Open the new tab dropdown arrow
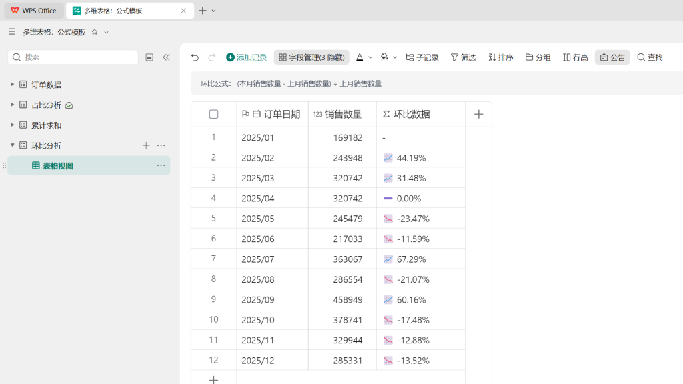Screen dimensions: 683x384 coord(214,11)
